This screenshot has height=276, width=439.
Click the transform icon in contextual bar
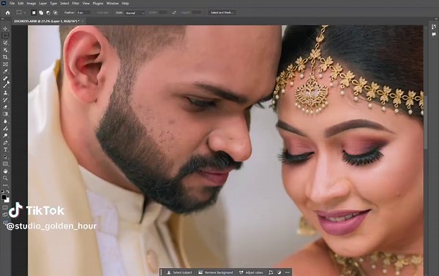tap(271, 272)
